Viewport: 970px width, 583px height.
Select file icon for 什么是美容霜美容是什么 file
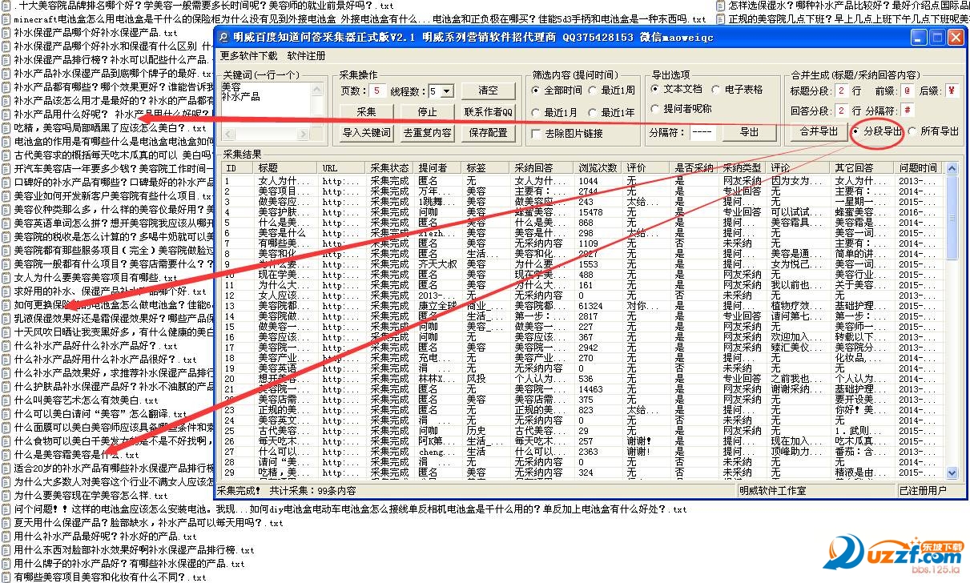pyautogui.click(x=6, y=455)
